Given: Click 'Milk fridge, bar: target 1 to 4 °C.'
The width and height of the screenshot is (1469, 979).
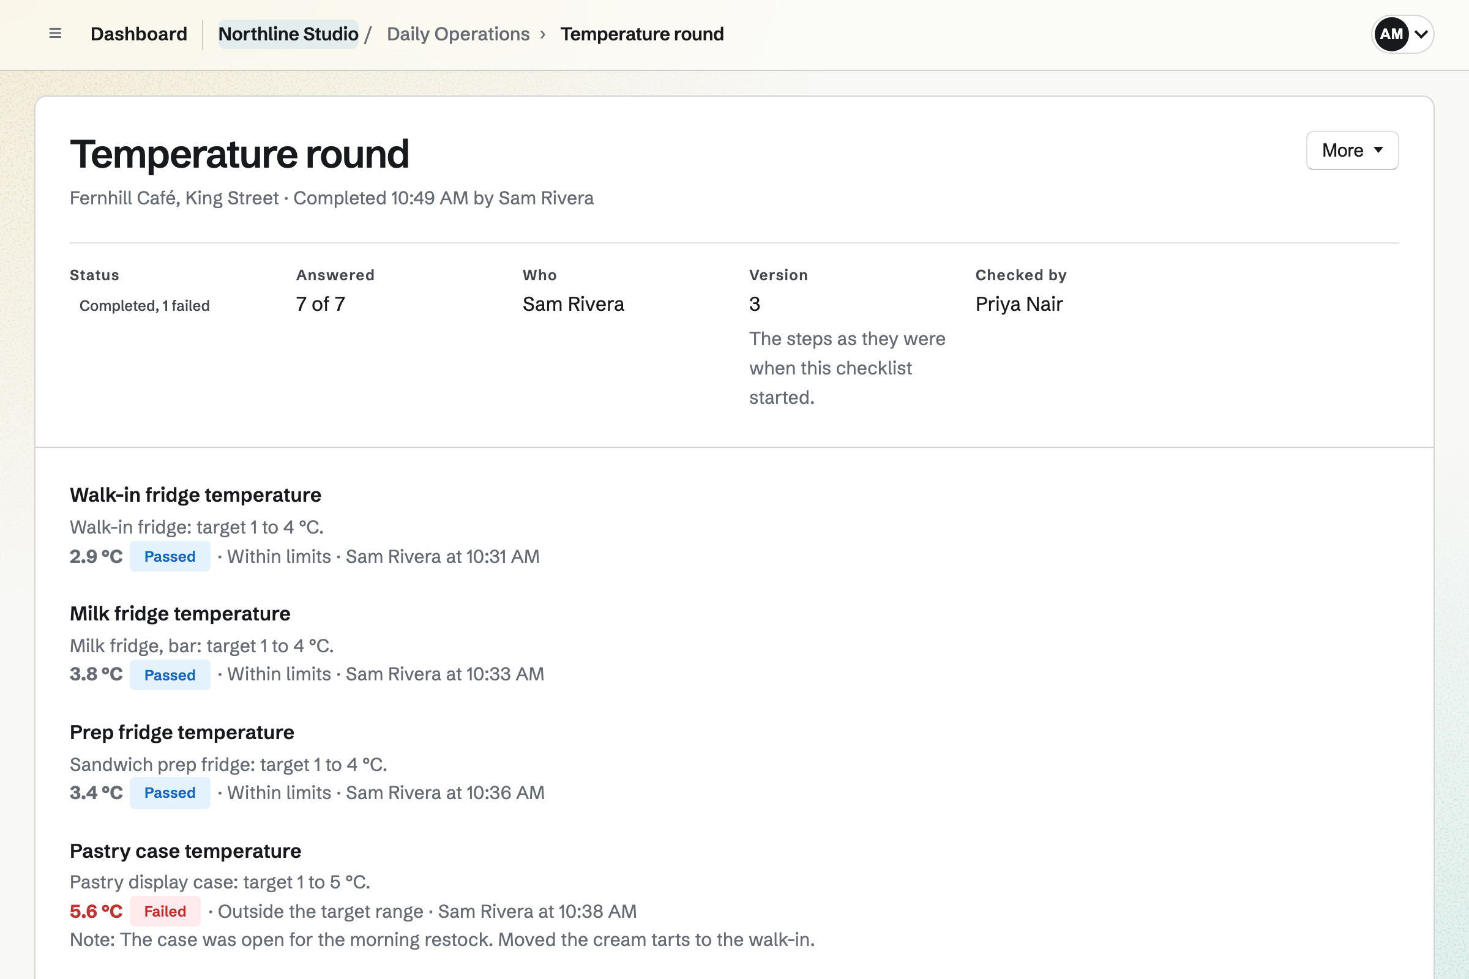Looking at the screenshot, I should pos(202,646).
